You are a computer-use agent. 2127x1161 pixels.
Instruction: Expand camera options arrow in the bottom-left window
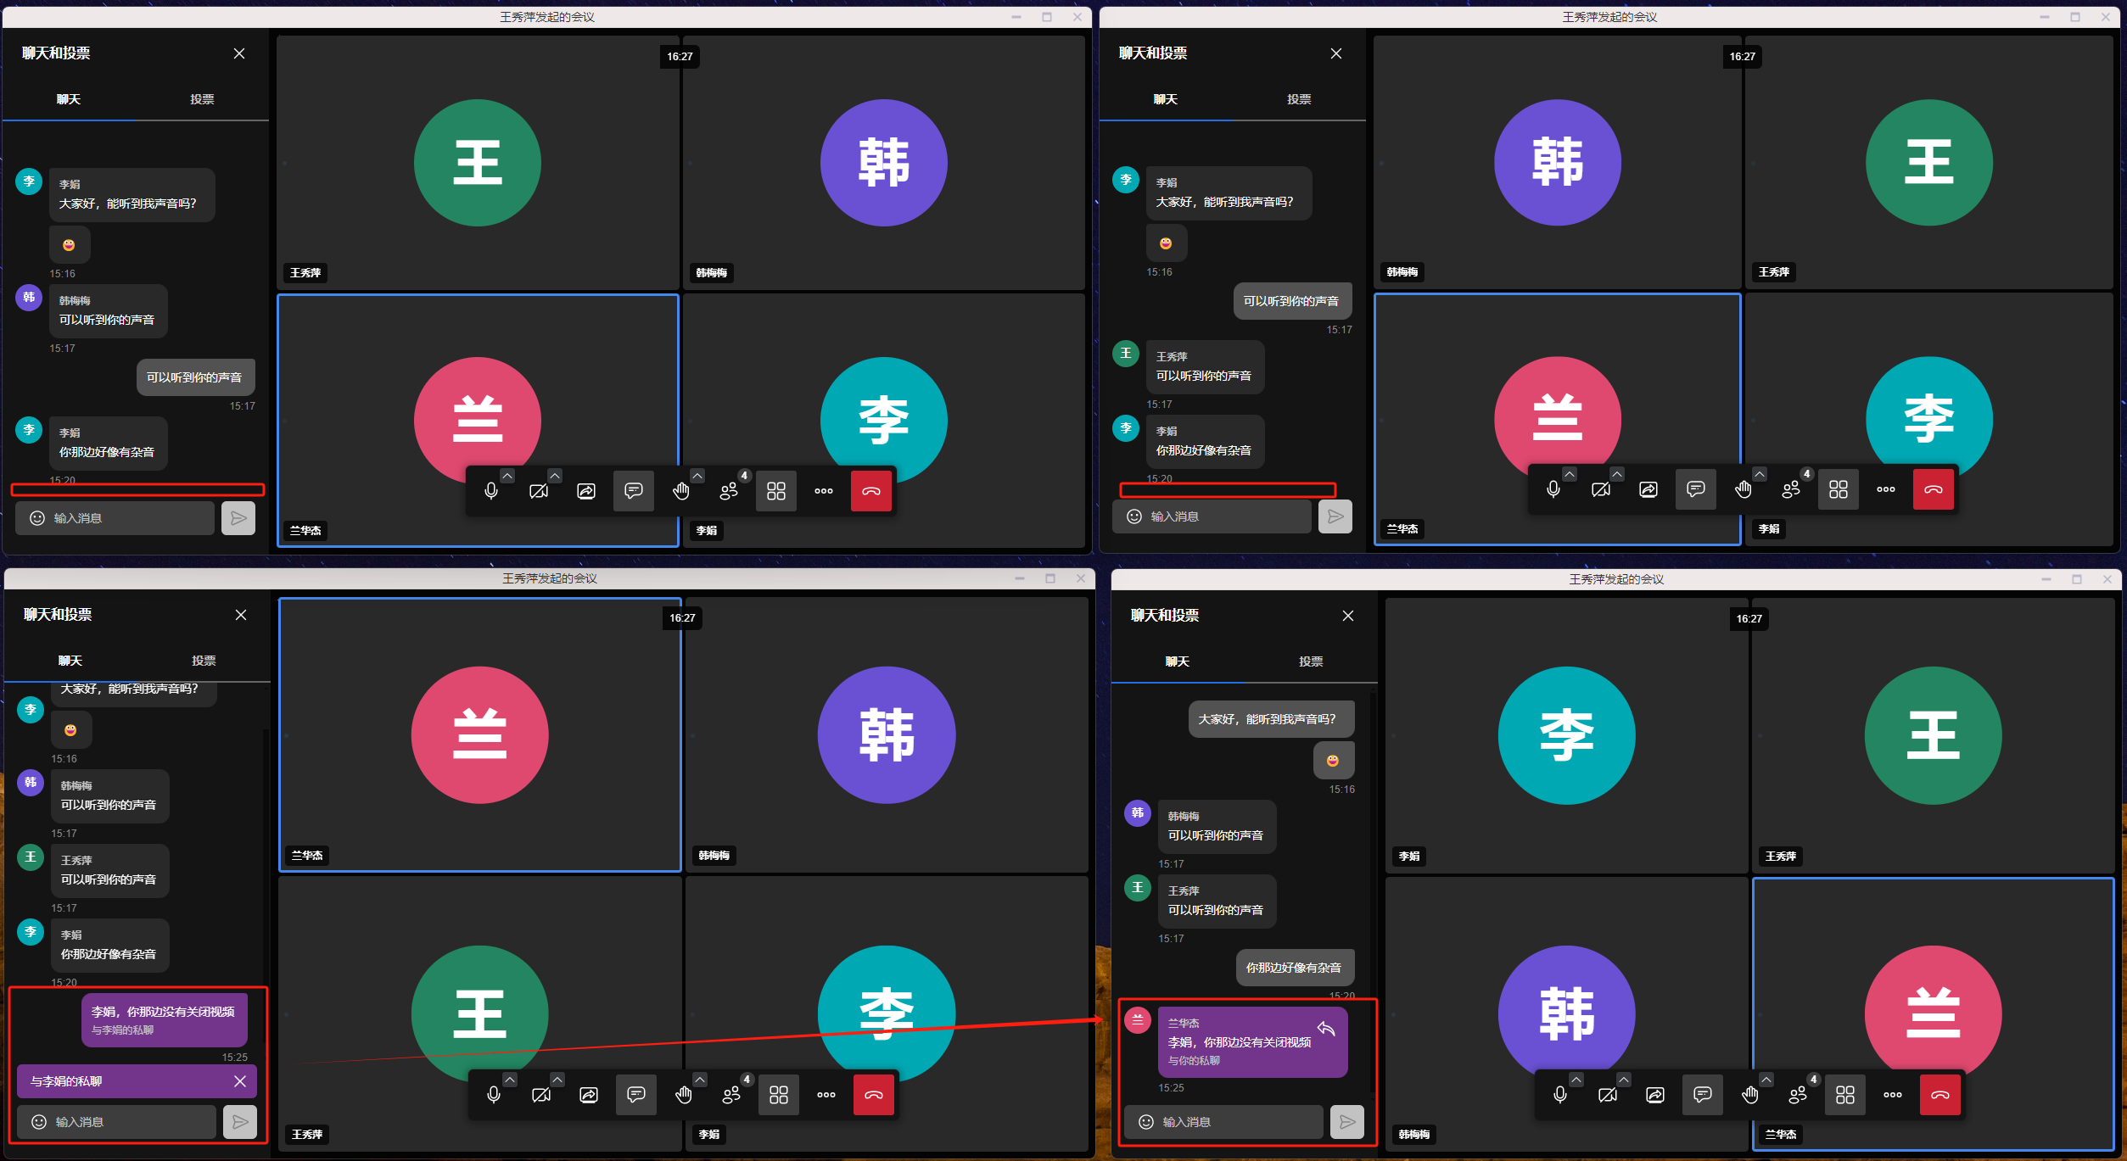click(557, 1080)
